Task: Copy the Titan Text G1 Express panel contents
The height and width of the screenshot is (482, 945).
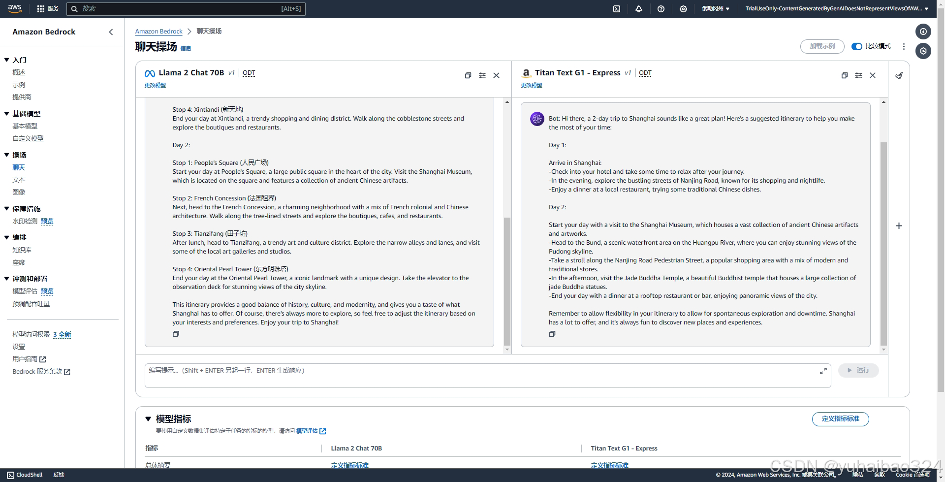Action: pyautogui.click(x=845, y=75)
